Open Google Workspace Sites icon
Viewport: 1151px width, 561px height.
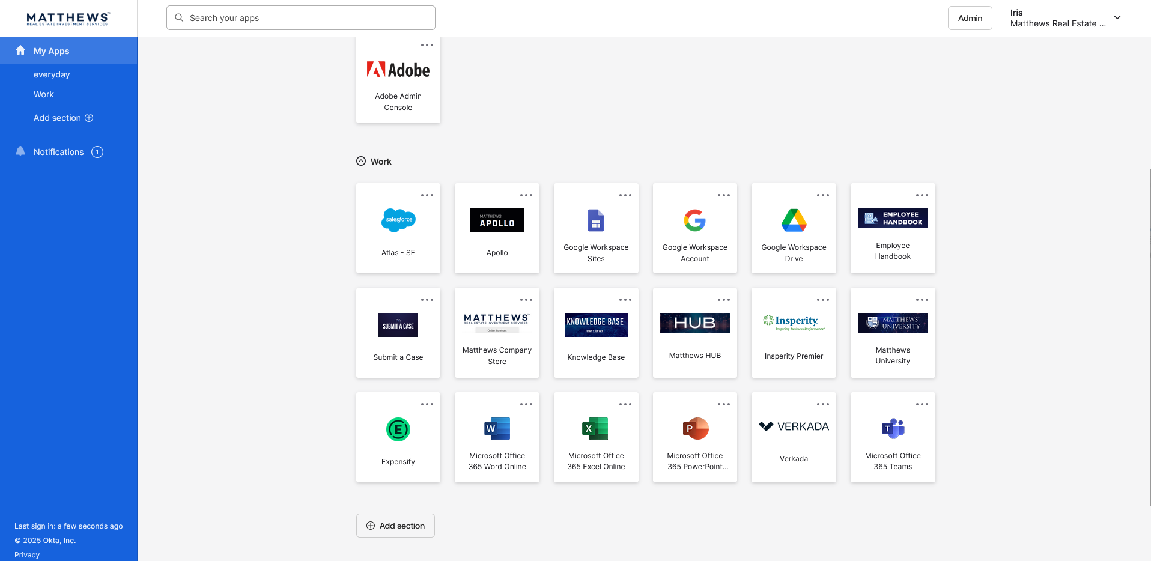point(596,220)
